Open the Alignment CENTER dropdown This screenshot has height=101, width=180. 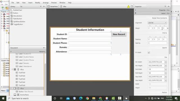tap(157, 23)
